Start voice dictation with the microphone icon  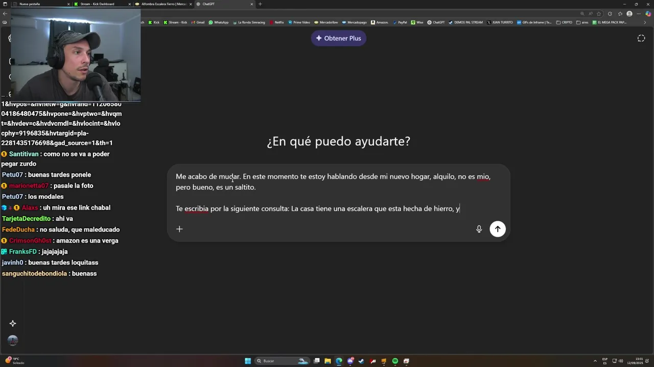(x=479, y=229)
